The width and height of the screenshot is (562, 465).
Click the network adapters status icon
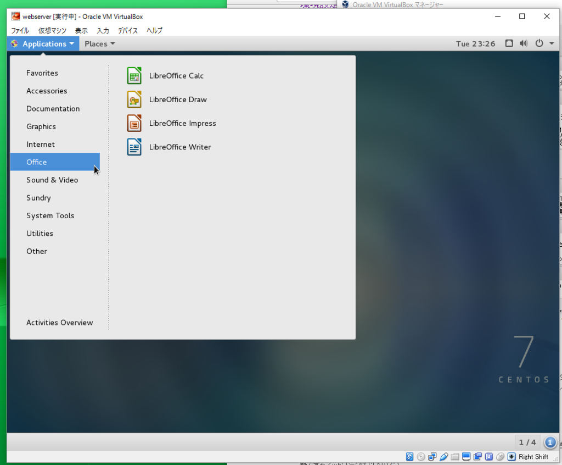click(432, 457)
